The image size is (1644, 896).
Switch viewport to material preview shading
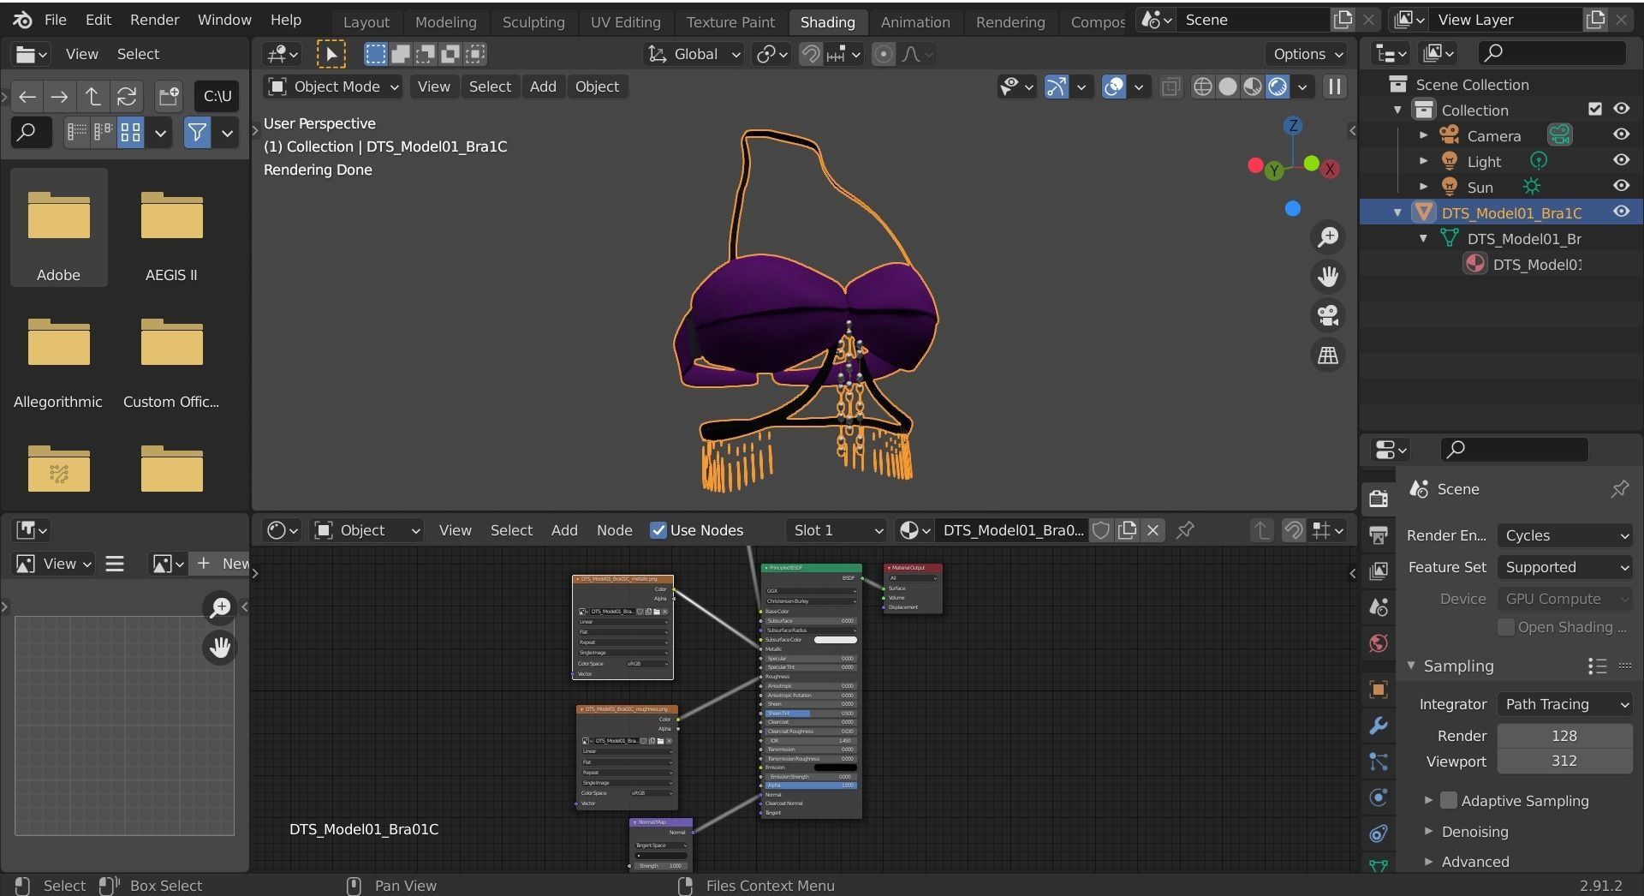(x=1252, y=87)
